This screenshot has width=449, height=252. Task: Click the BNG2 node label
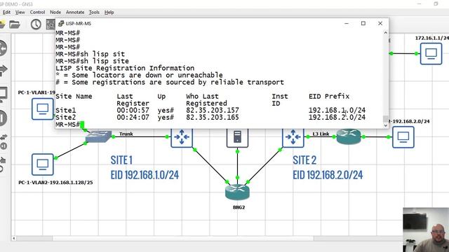pyautogui.click(x=239, y=207)
